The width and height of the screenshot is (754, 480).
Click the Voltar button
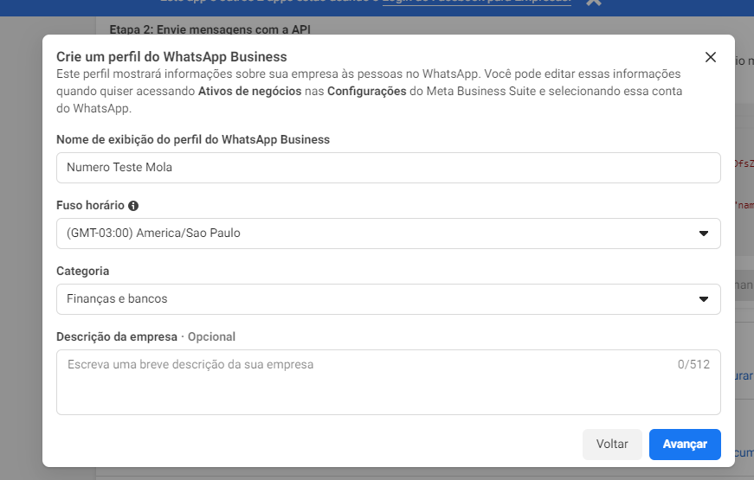612,444
